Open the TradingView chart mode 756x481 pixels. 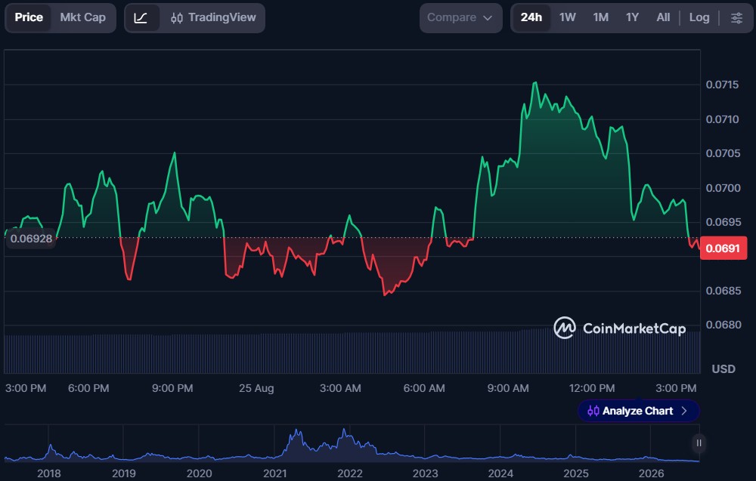213,18
